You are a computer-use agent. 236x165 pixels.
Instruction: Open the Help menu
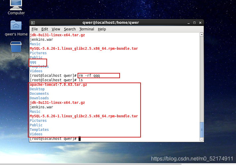click(102, 29)
